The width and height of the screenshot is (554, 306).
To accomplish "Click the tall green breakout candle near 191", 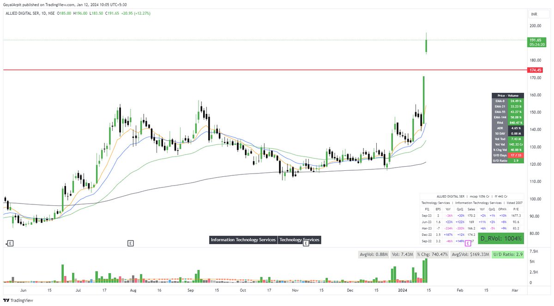I will [x=427, y=46].
